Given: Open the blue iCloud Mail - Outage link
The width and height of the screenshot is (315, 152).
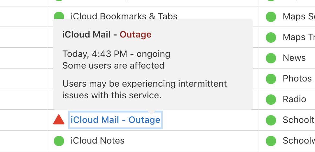Looking at the screenshot, I should click(115, 120).
